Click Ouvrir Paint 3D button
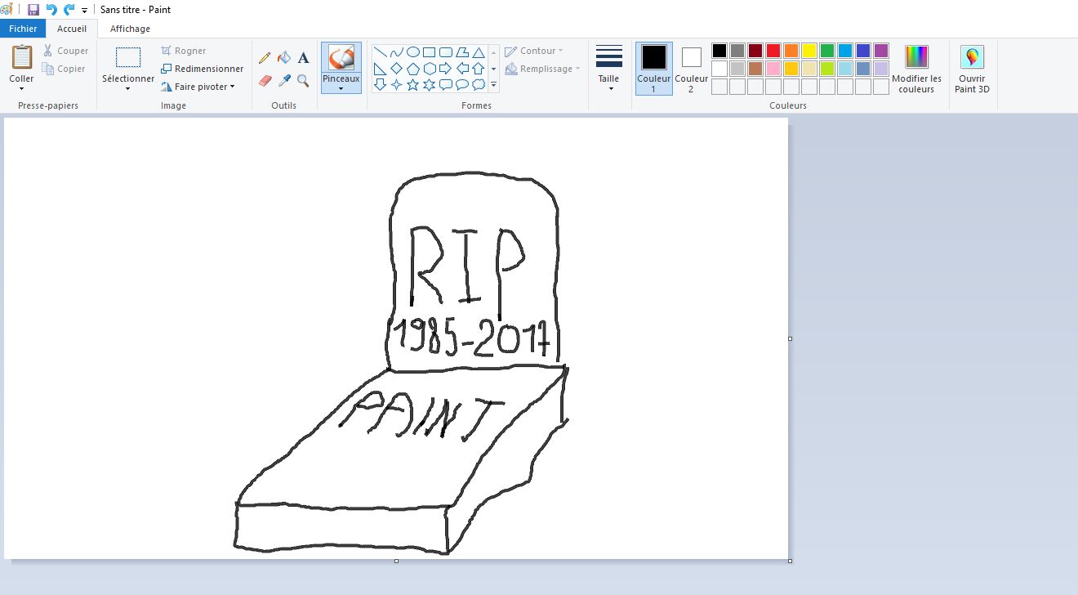Screen dimensions: 1078x595 point(972,69)
